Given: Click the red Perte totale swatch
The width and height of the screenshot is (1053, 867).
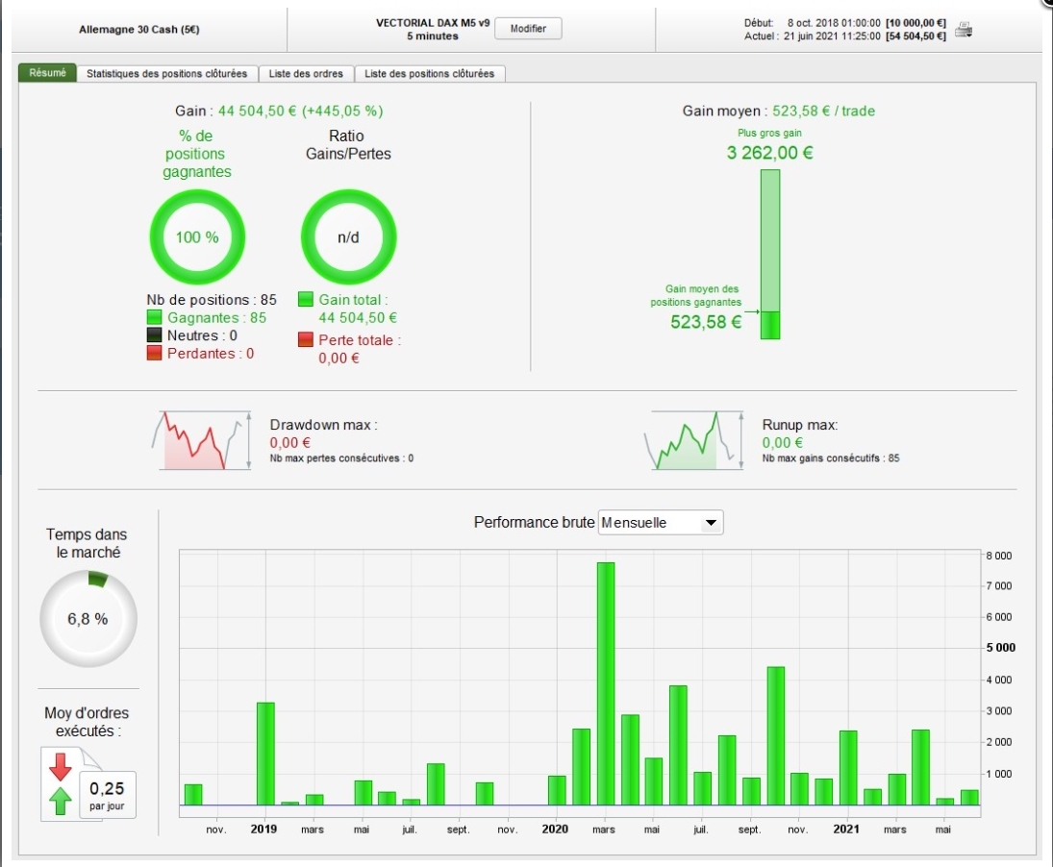Looking at the screenshot, I should pos(306,339).
